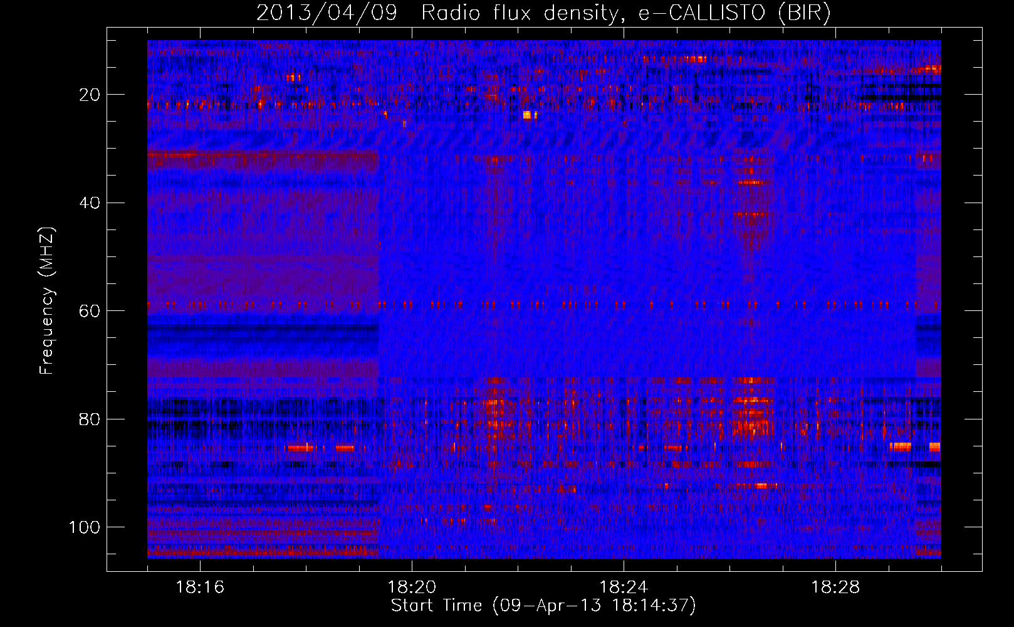
Task: Click the 100 frequency tick label
Action: click(85, 527)
